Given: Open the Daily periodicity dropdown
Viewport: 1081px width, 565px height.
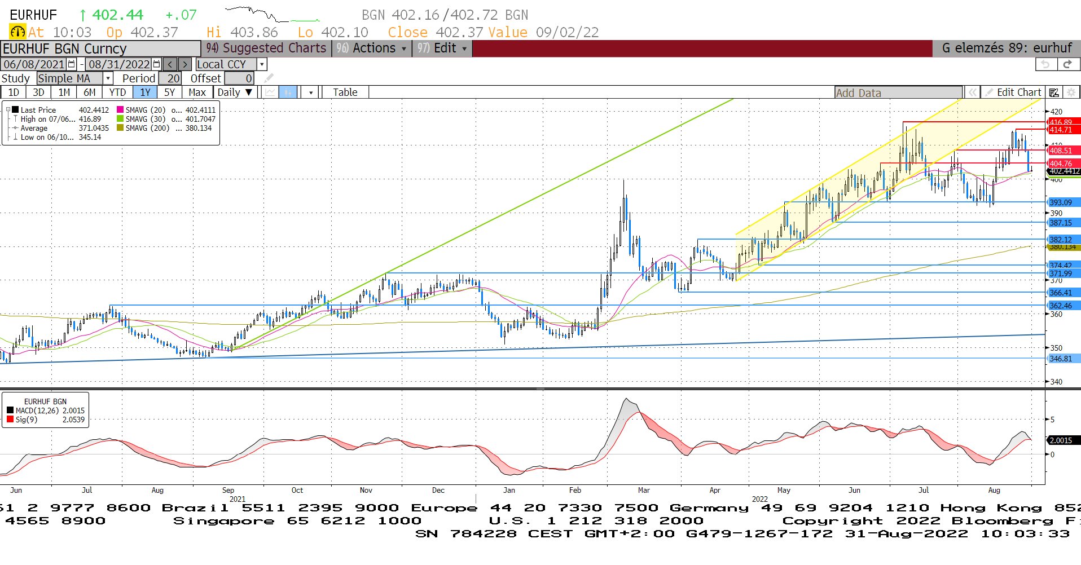Looking at the screenshot, I should pos(236,92).
